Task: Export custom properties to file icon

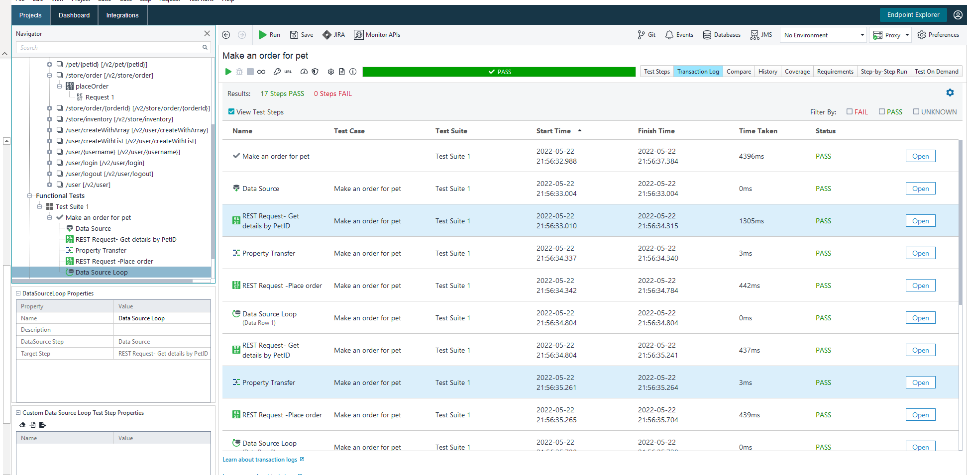Action: (x=42, y=425)
